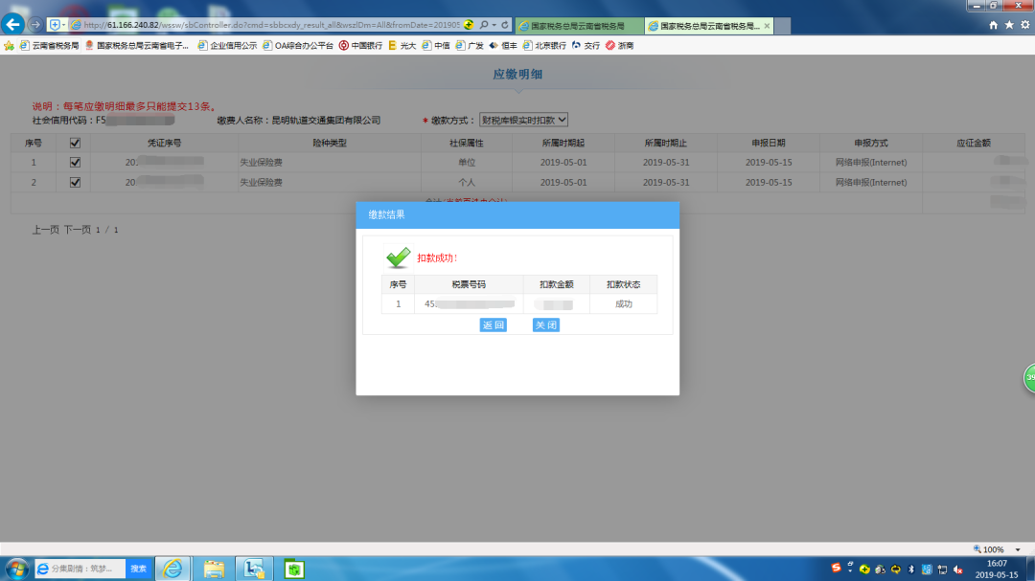Image resolution: width=1035 pixels, height=581 pixels.
Task: Open the 云南省税务局 bookmark
Action: 50,46
